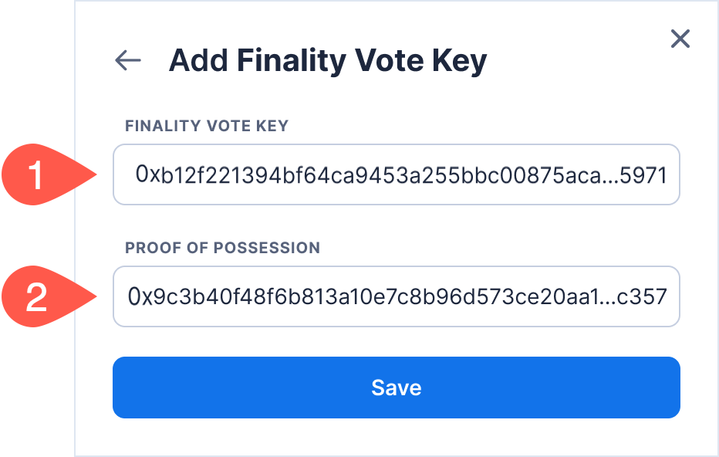Place cursor in the first text box
The image size is (719, 457).
pos(396,174)
